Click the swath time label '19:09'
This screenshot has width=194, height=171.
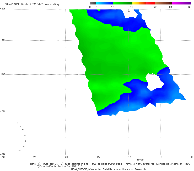click(140, 160)
